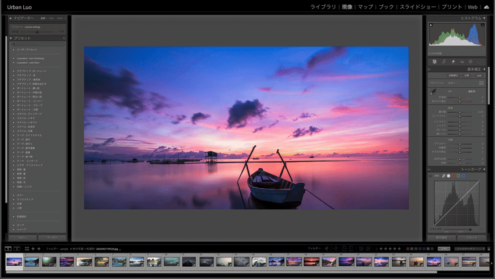Click the Edit sliders icon in tool strip
The image size is (495, 279).
coord(434,61)
